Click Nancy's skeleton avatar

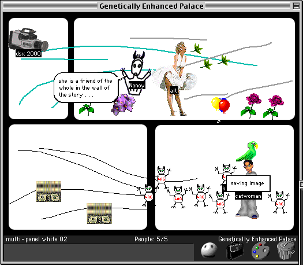(x=136, y=73)
